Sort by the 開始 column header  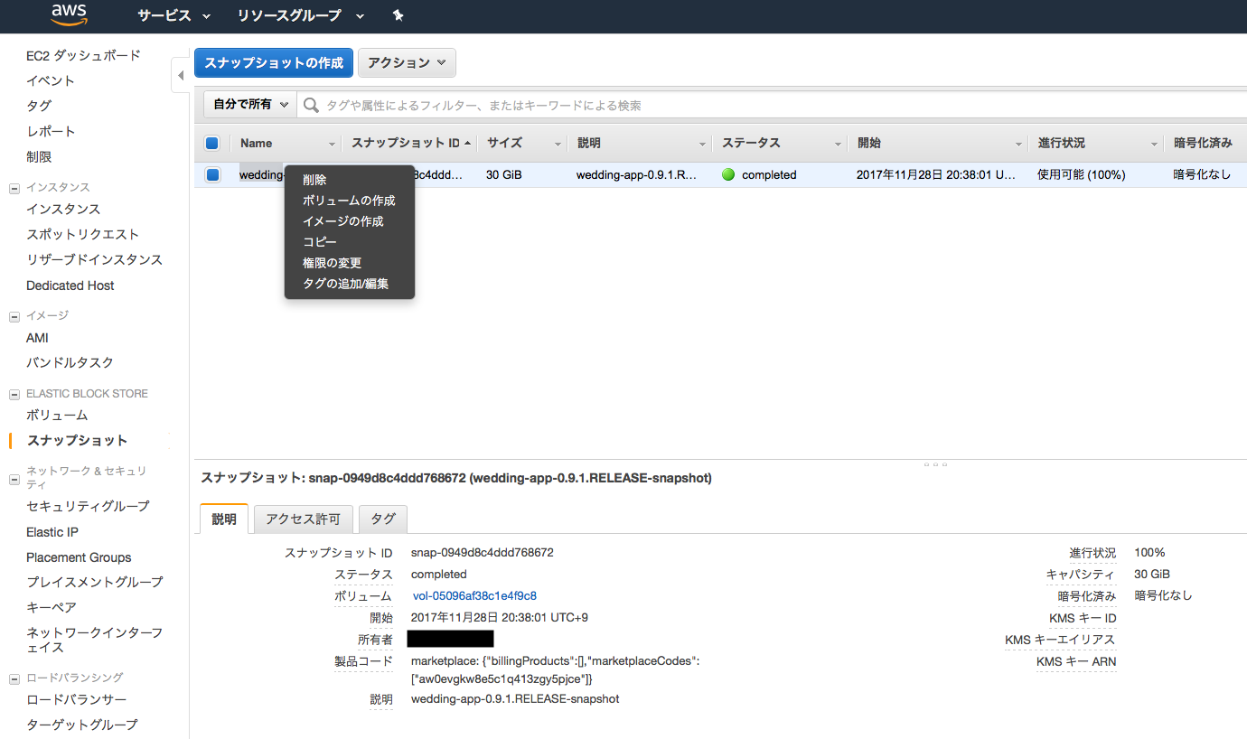pos(938,143)
